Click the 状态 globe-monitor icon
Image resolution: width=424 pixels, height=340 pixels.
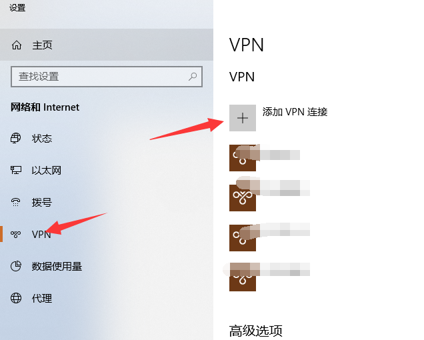click(x=16, y=138)
